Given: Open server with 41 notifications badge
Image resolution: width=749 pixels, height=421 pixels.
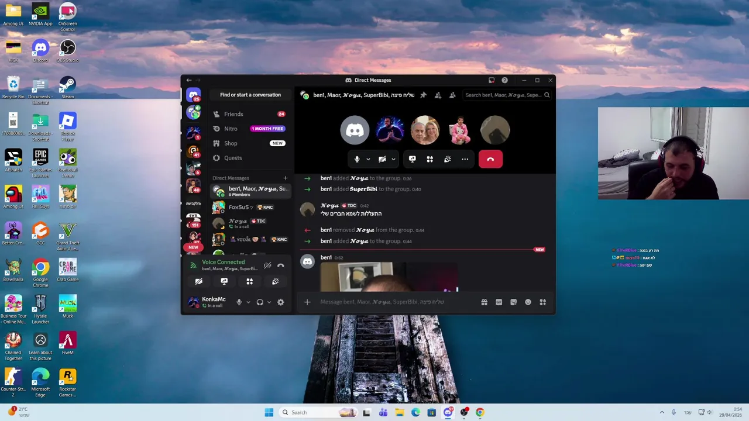Looking at the screenshot, I should [x=194, y=151].
